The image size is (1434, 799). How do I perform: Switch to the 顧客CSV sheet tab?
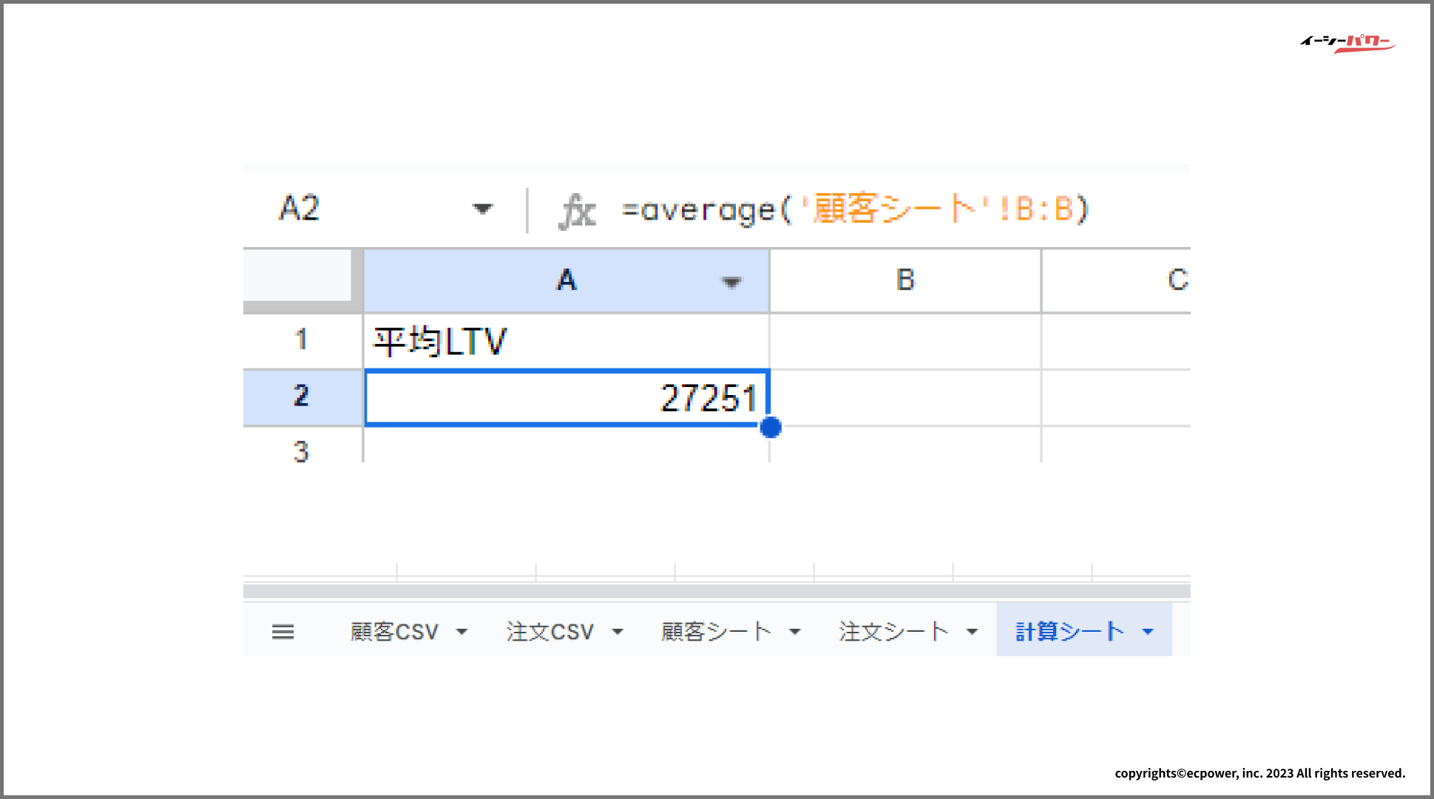tap(394, 632)
